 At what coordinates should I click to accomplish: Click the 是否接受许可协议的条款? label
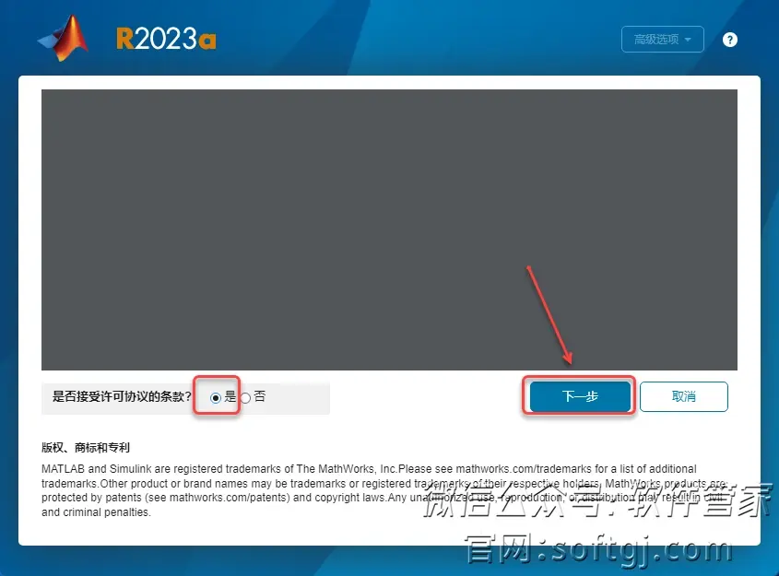point(123,396)
